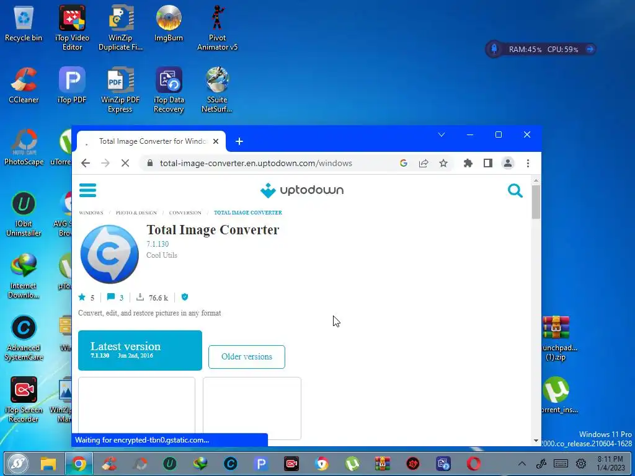
Task: Bookmark this page with the star icon
Action: coord(443,163)
